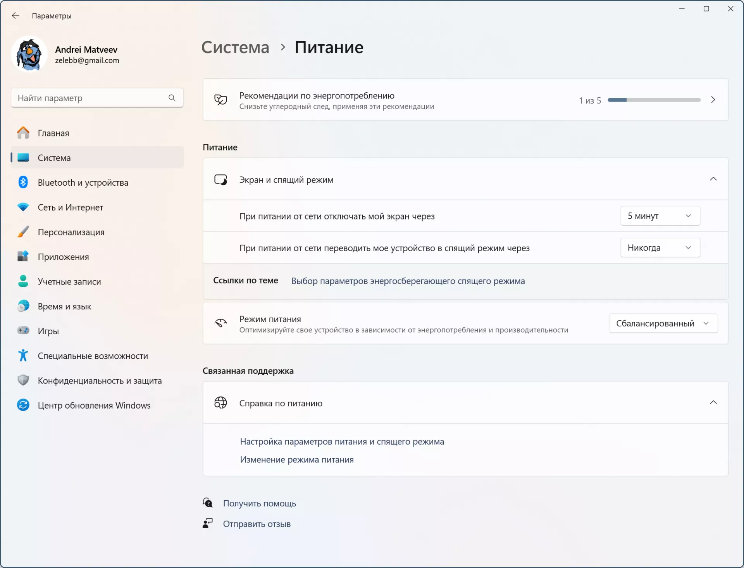The width and height of the screenshot is (744, 568).
Task: Click the Приложения apps icon
Action: (23, 256)
